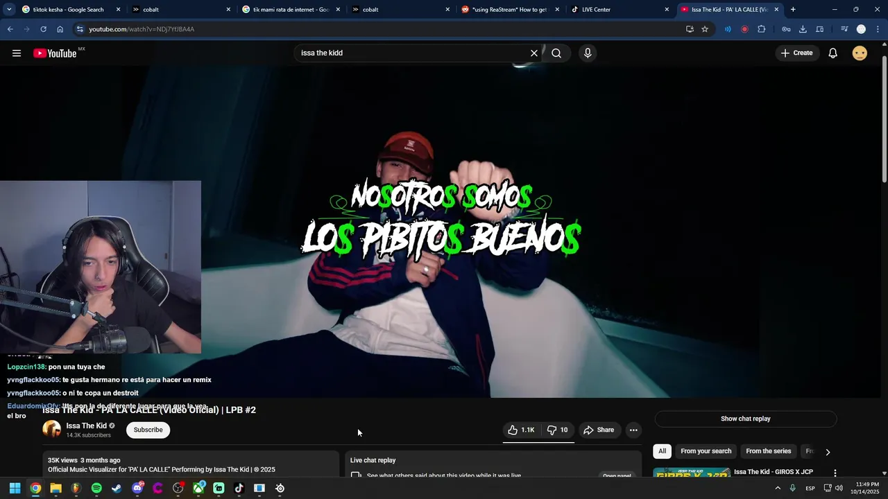Viewport: 888px width, 499px height.
Task: Like the video (1.1K)
Action: point(521,430)
